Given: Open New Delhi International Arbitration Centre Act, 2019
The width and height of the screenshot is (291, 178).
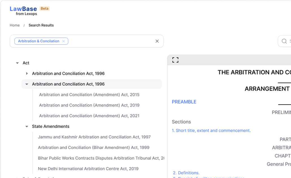Looking at the screenshot, I should (x=88, y=169).
